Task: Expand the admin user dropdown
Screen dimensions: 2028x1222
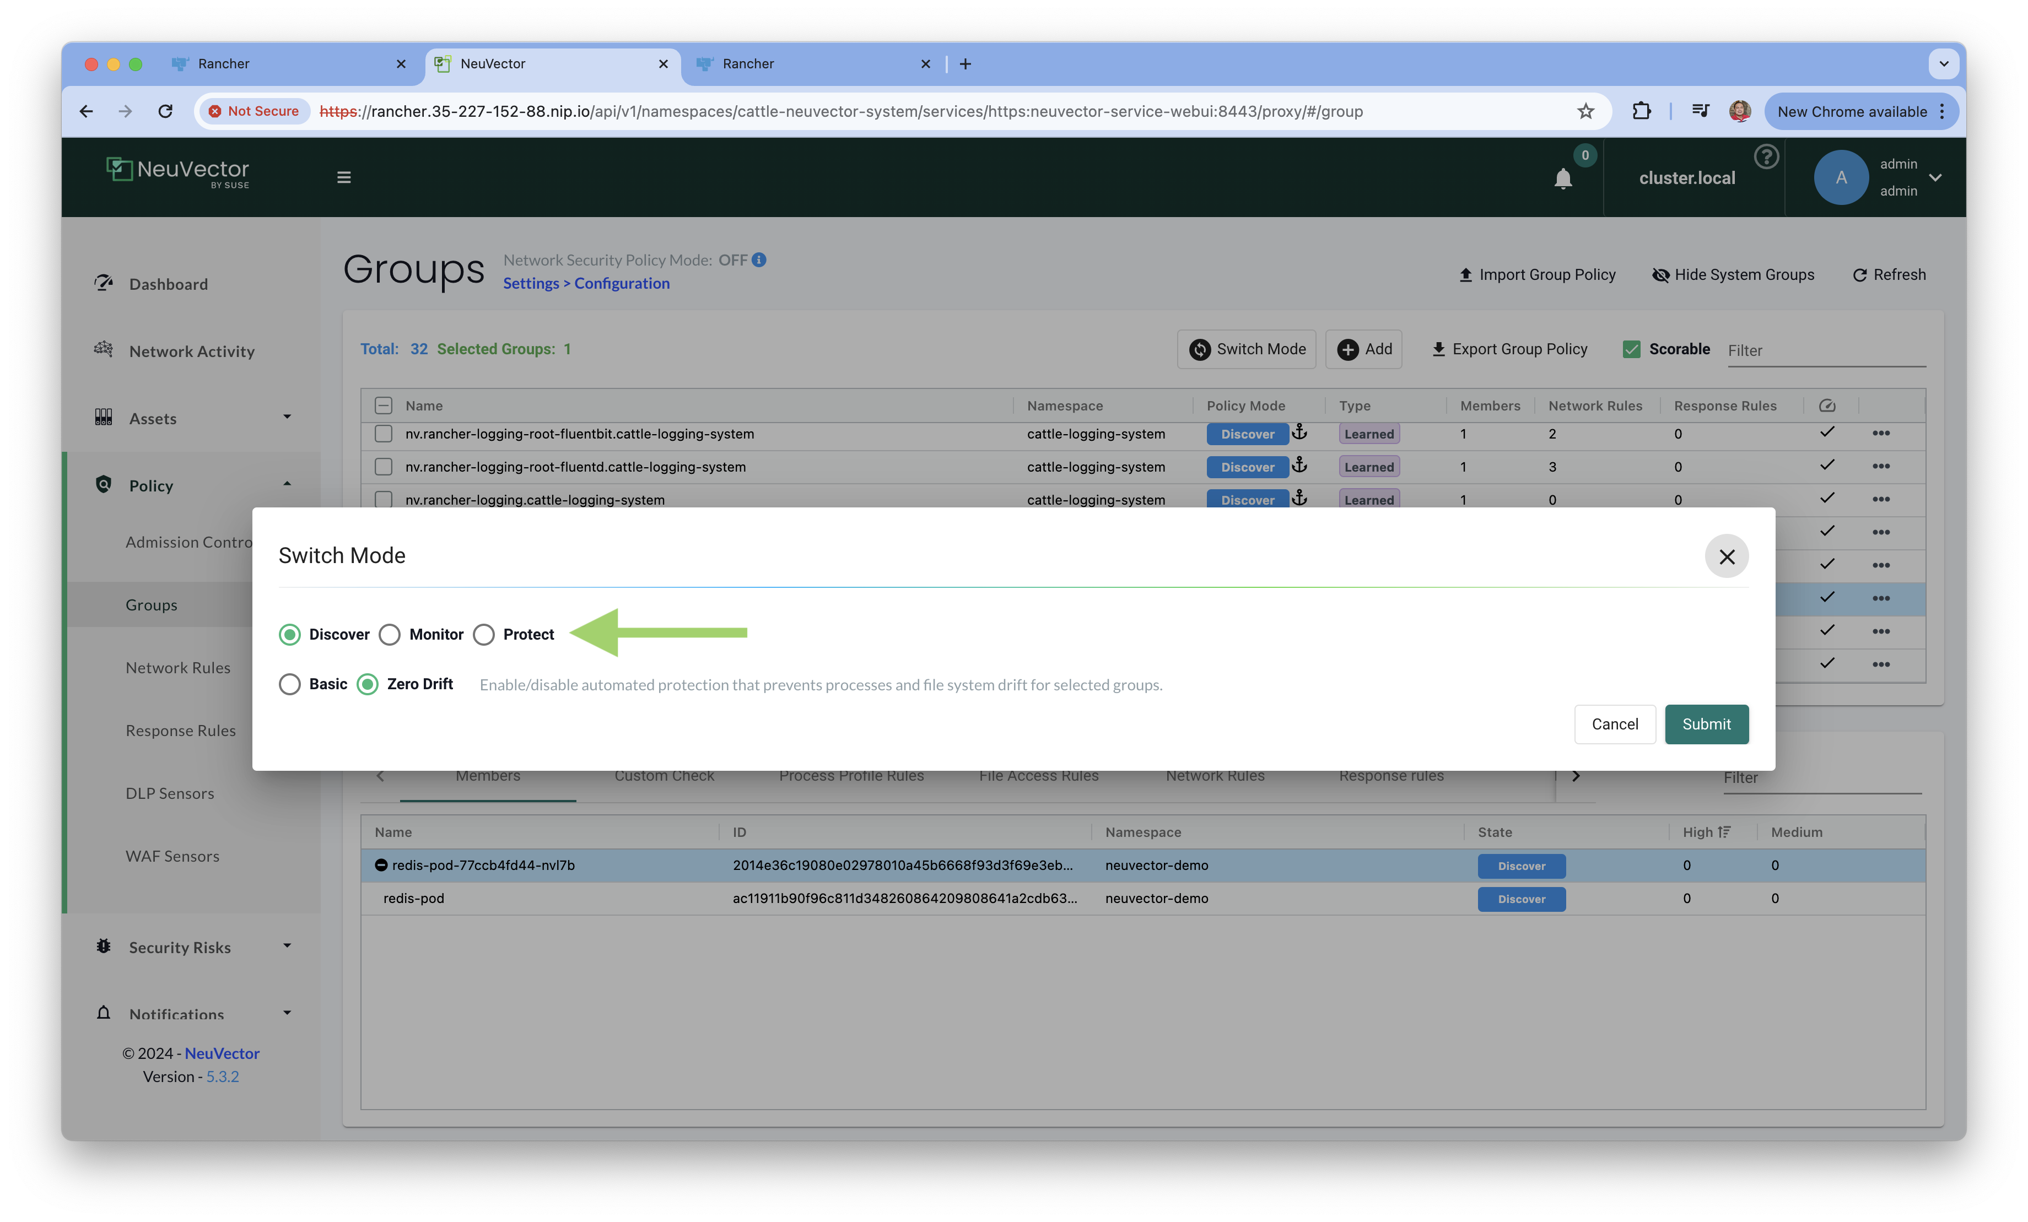Action: click(x=1935, y=178)
